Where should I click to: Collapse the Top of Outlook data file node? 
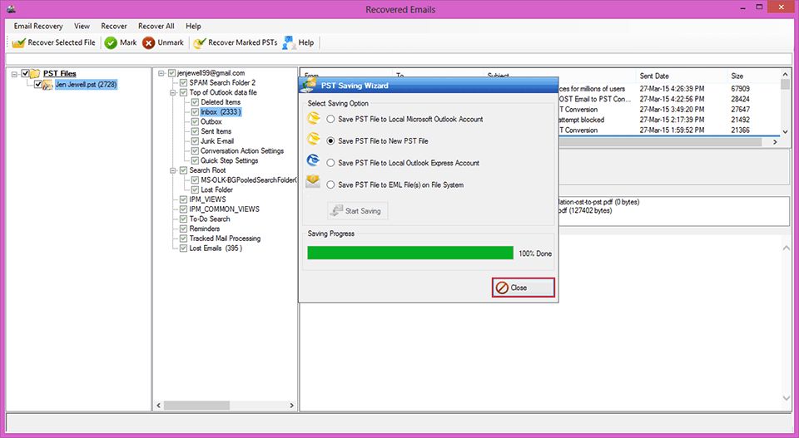click(173, 92)
